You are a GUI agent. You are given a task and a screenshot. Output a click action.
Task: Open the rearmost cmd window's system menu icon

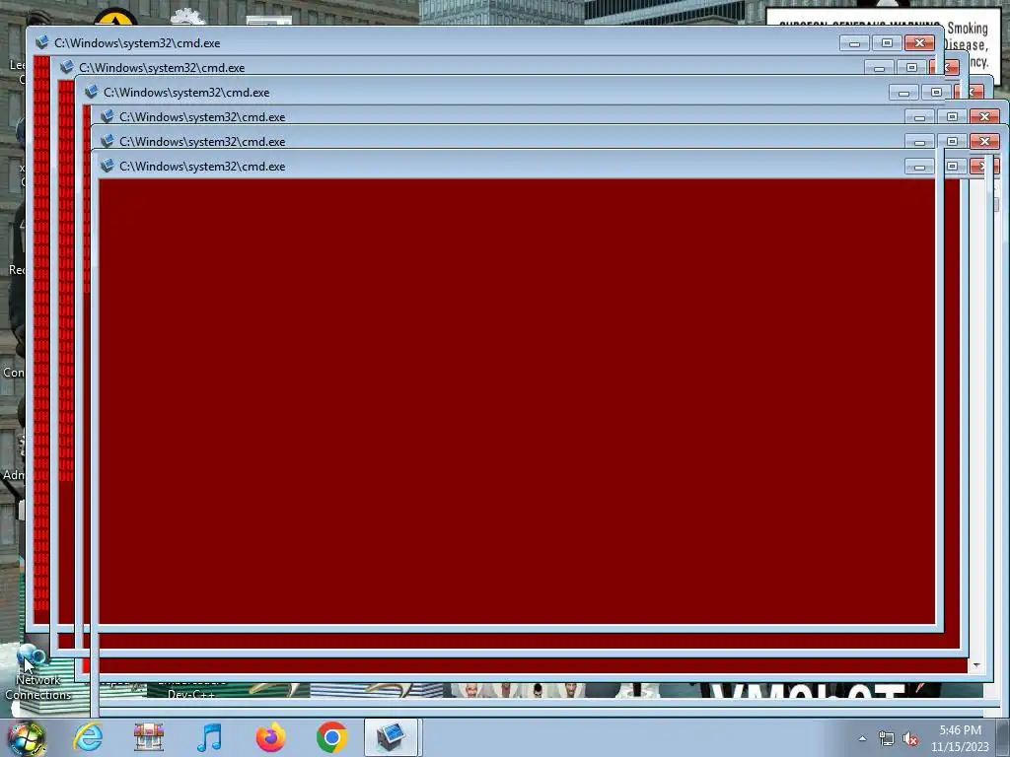click(x=41, y=43)
